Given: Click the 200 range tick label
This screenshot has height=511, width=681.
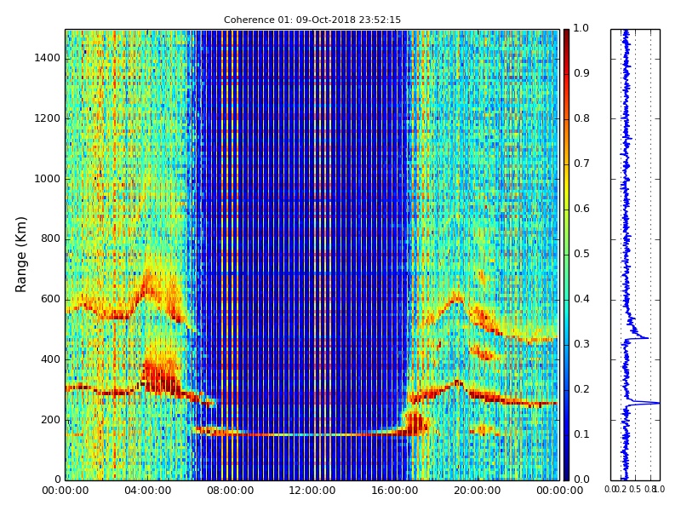Looking at the screenshot, I should point(50,420).
